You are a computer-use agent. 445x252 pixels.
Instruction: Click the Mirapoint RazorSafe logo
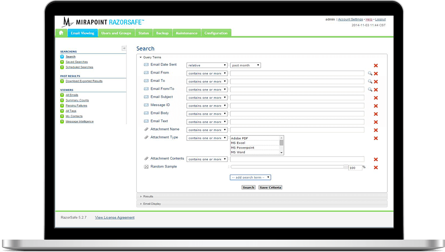point(103,22)
